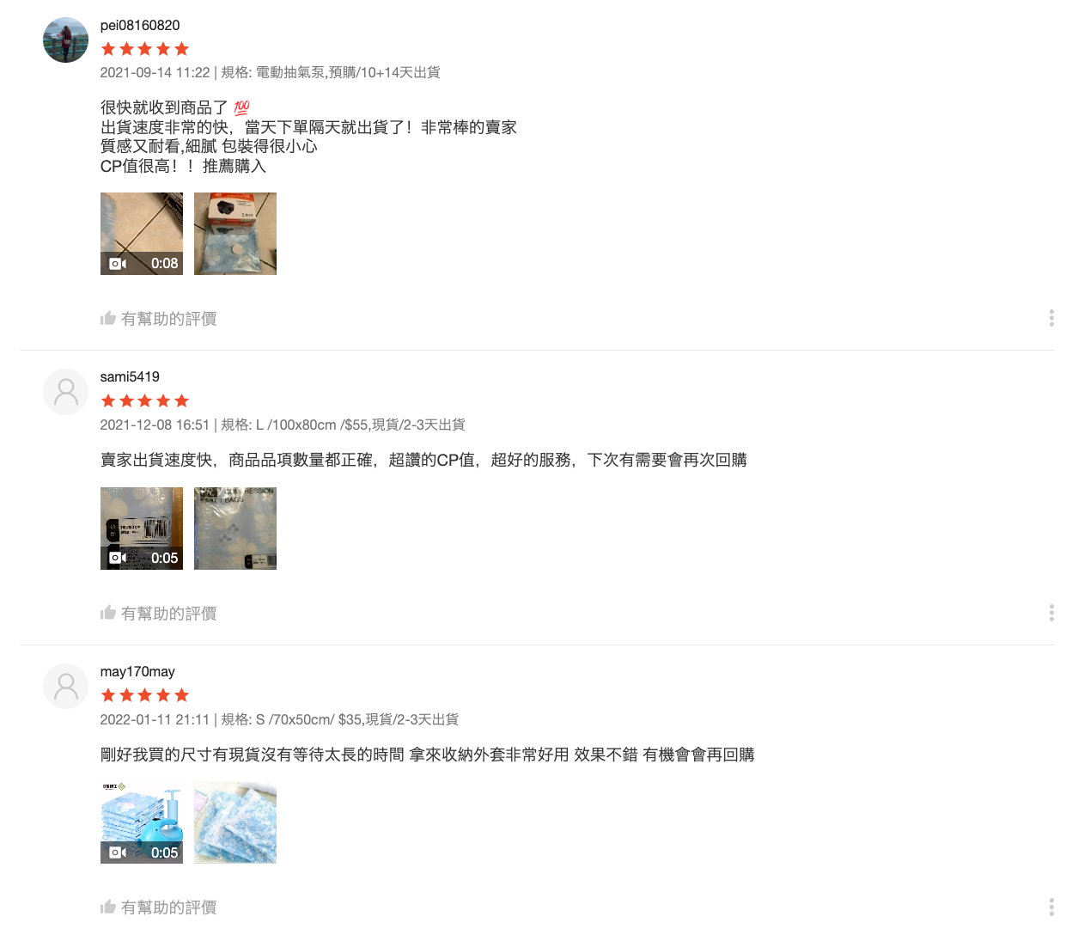Click sami5419's default avatar icon
Screen dimensions: 1072x935
pos(66,392)
